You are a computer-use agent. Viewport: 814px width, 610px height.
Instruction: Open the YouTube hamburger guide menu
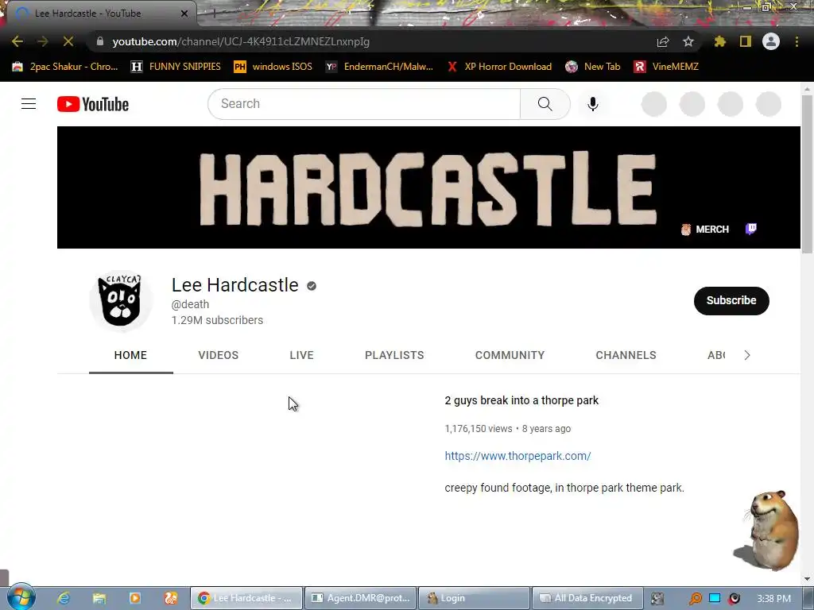coord(29,104)
